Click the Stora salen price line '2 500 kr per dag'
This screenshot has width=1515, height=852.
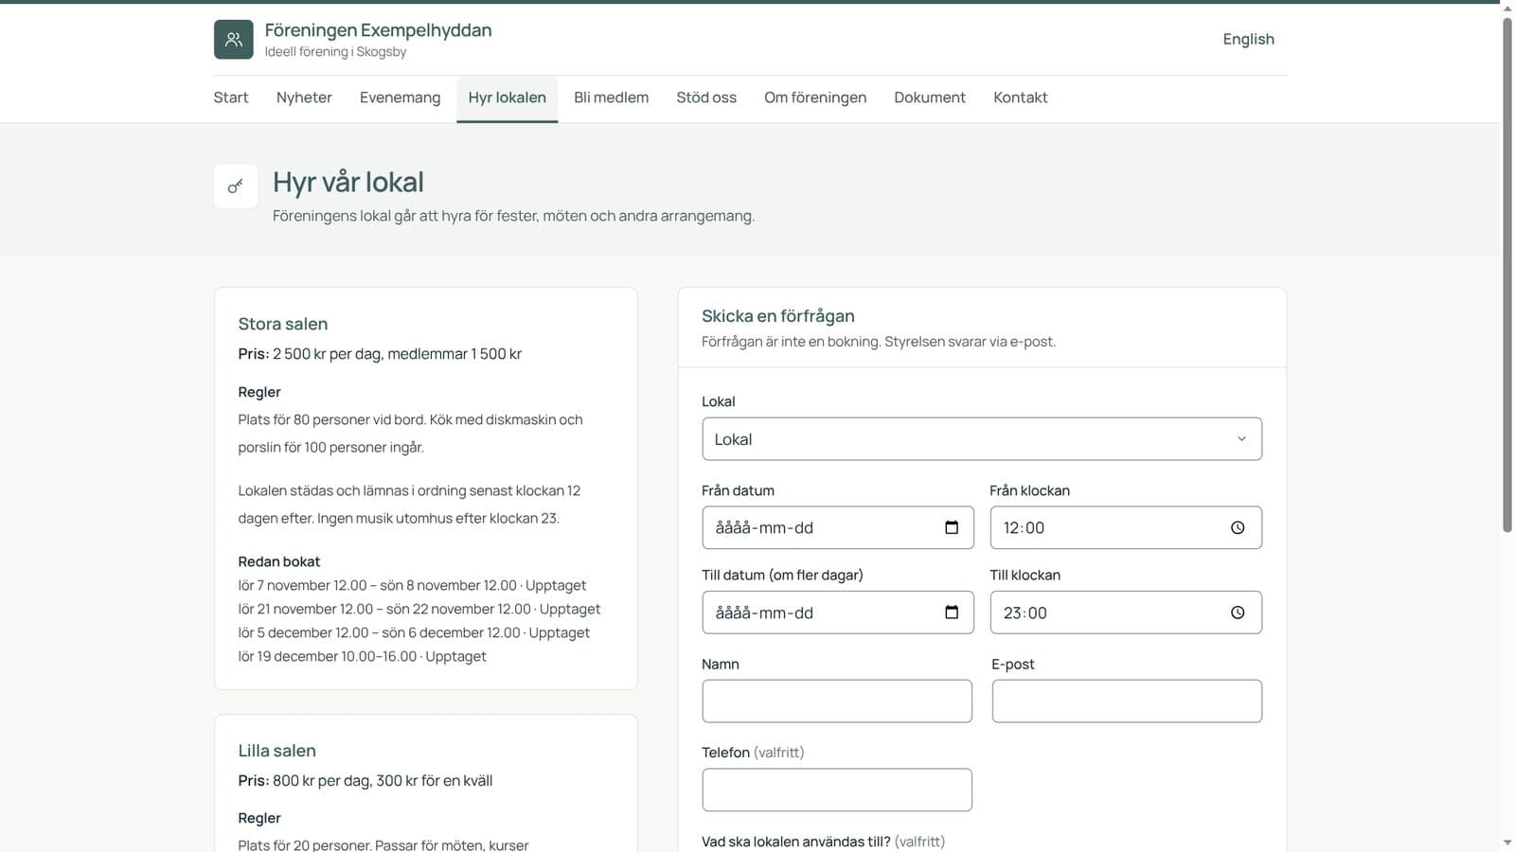click(380, 354)
